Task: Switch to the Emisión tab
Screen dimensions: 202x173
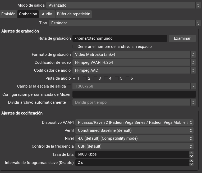Action: click(x=8, y=14)
